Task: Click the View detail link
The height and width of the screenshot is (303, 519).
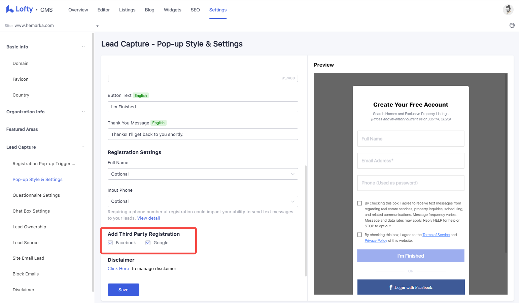Action: 148,218
